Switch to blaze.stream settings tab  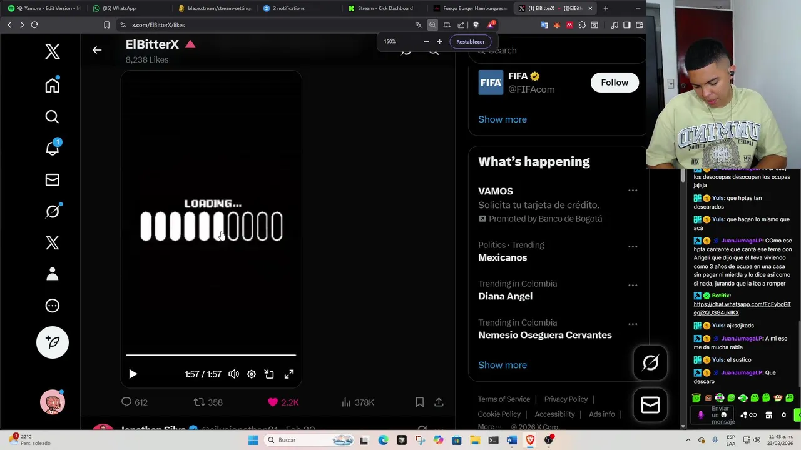(215, 8)
